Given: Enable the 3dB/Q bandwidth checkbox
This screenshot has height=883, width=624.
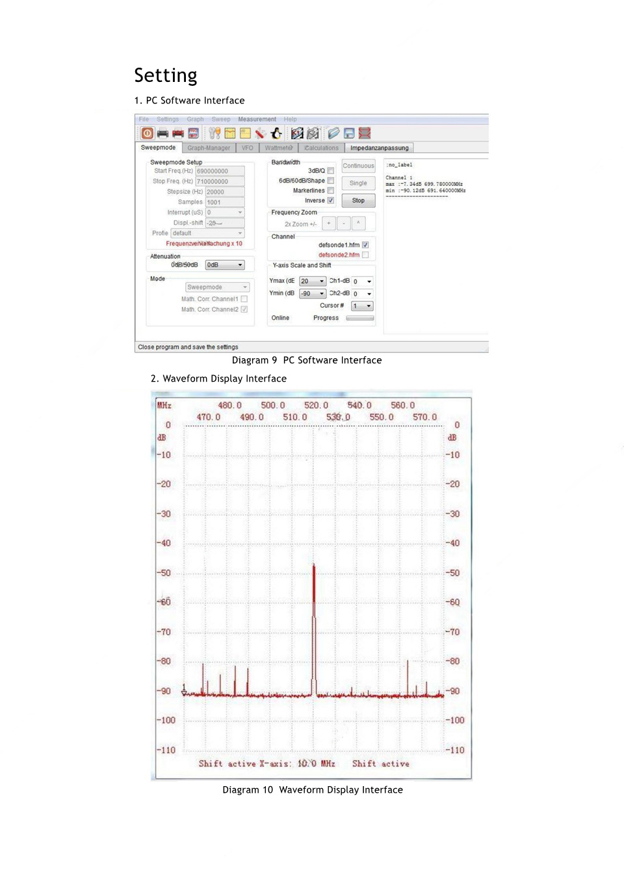Looking at the screenshot, I should click(x=331, y=171).
